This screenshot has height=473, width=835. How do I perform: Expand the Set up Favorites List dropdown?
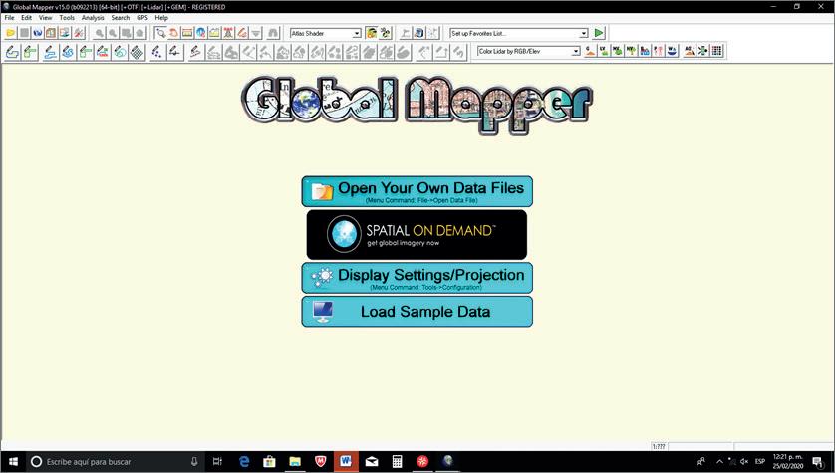pos(583,34)
